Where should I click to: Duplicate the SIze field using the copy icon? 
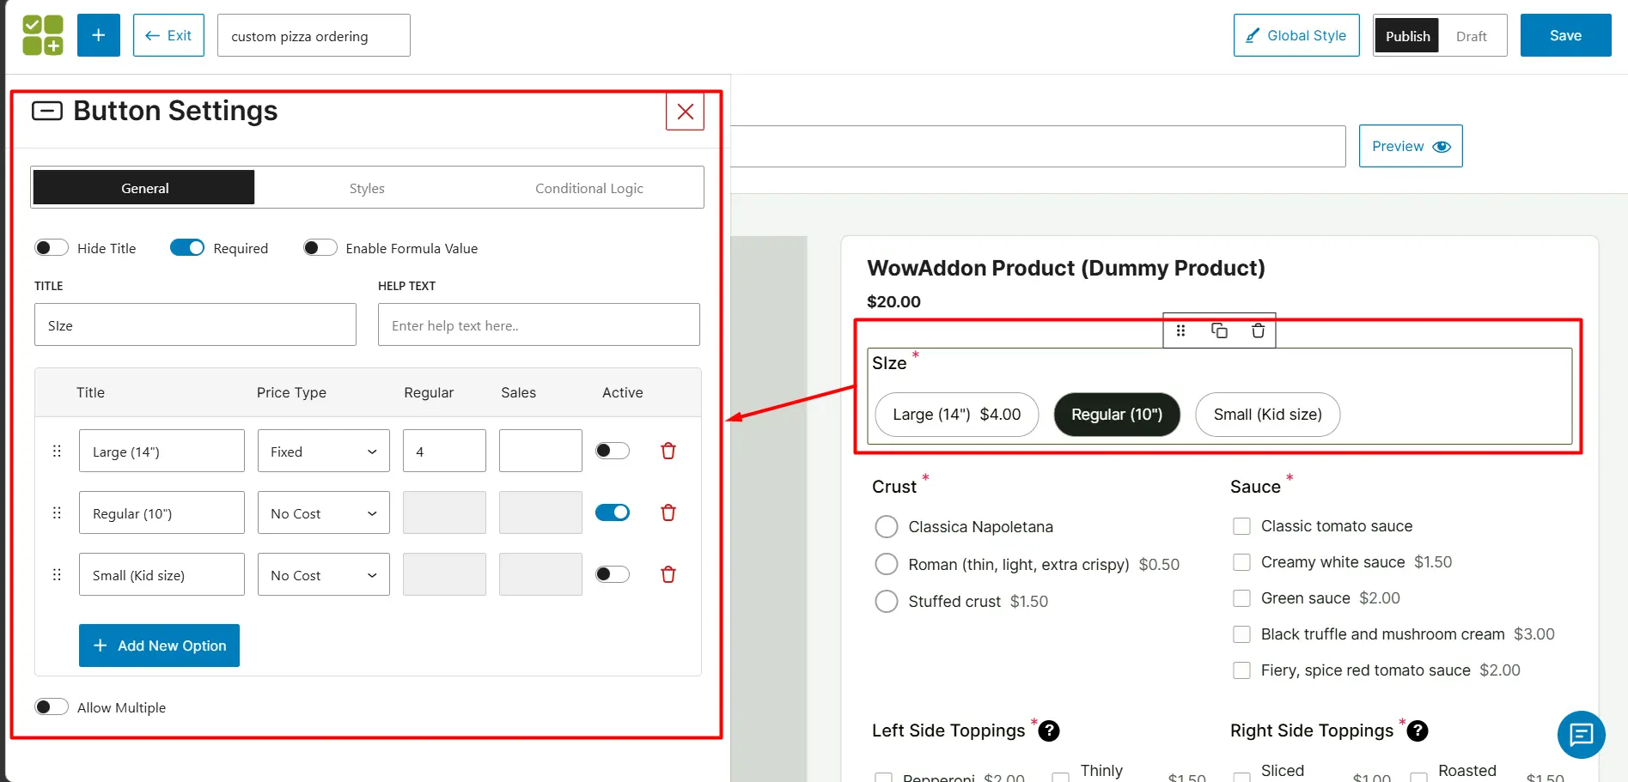click(x=1219, y=330)
